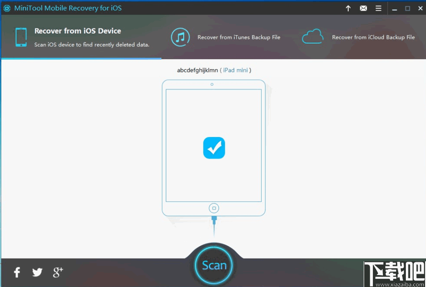Open the update arrow icon in the titlebar

pos(348,8)
